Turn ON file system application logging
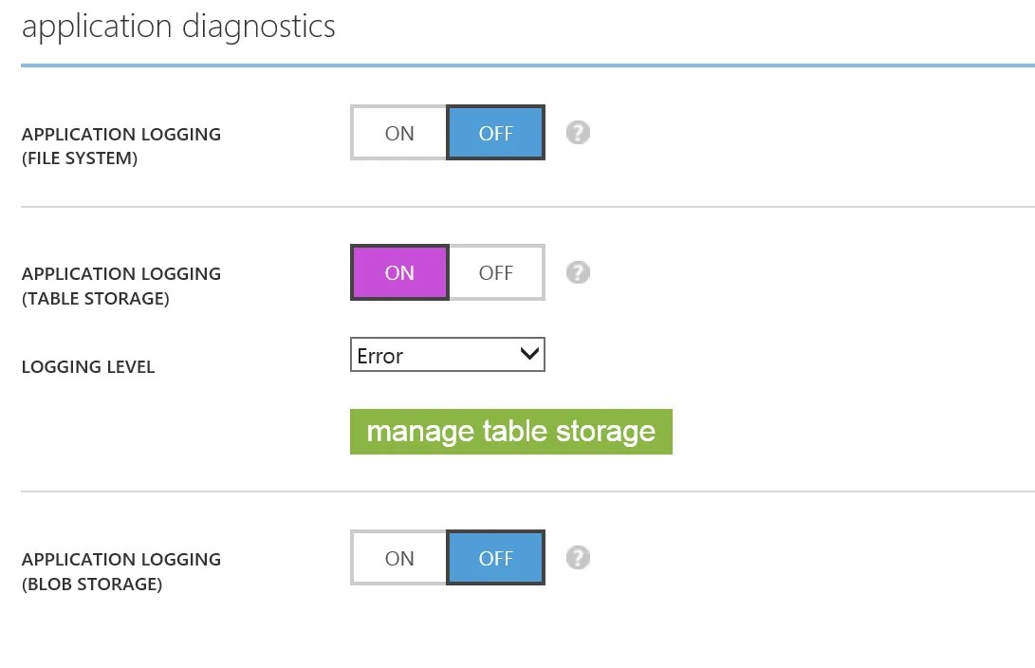This screenshot has height=668, width=1035. pyautogui.click(x=398, y=133)
